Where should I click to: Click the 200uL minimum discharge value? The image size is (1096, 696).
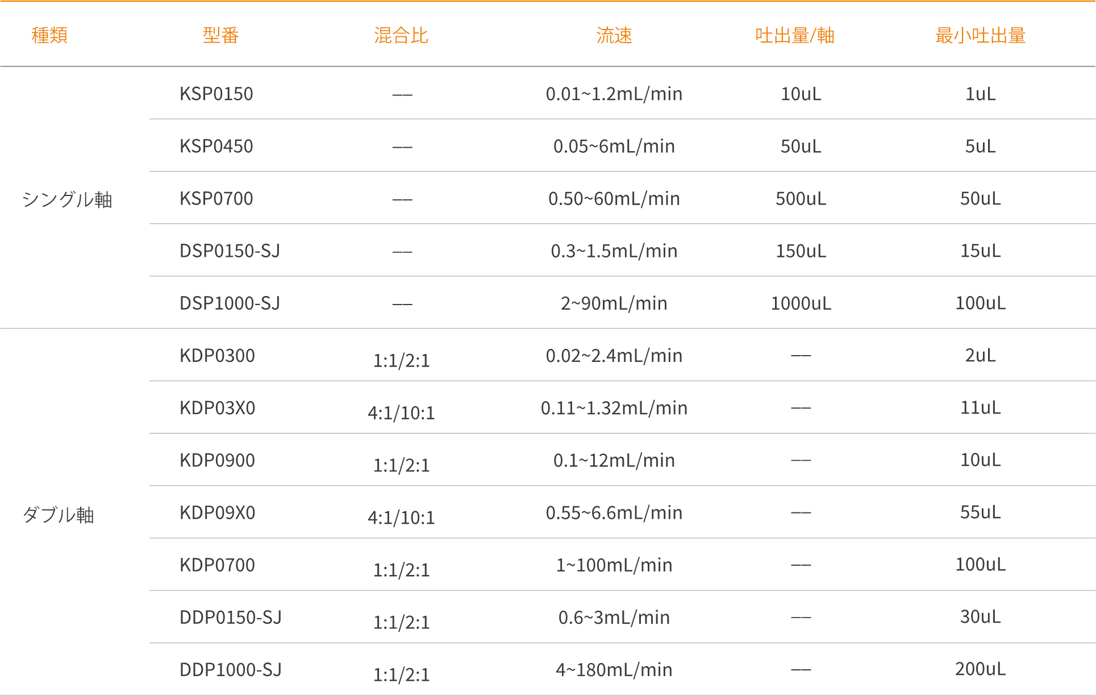coord(980,669)
